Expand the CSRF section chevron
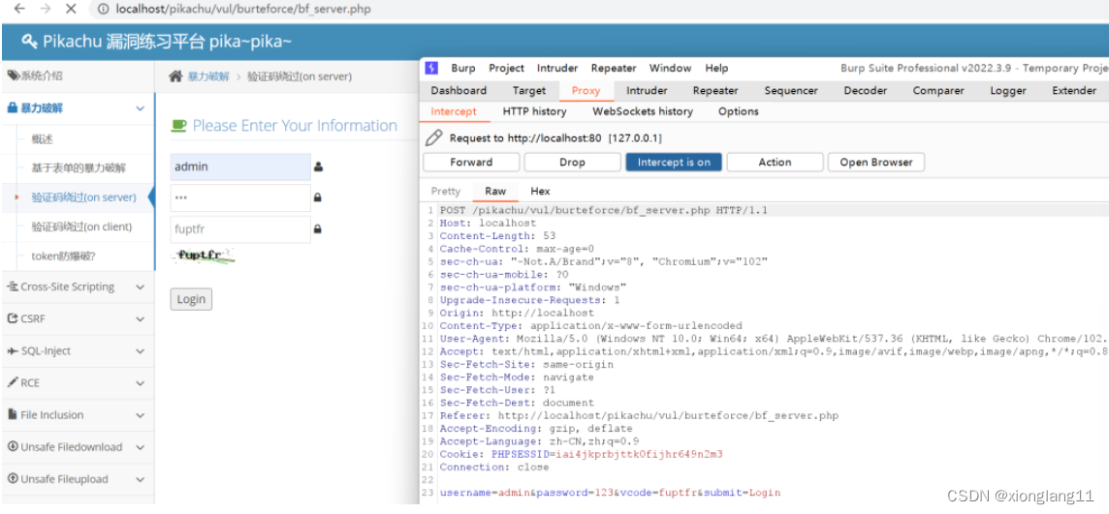The height and width of the screenshot is (514, 1109). point(140,319)
